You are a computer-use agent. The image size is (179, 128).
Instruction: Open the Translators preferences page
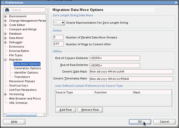tap(22, 77)
